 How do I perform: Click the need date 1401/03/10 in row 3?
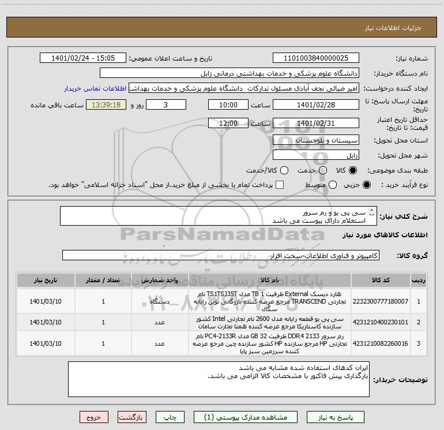[x=46, y=343]
